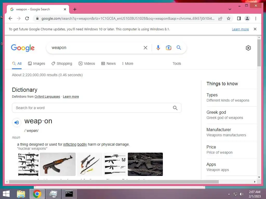Open Types things to know
Viewport: 266px width, 199px height.
(x=231, y=98)
